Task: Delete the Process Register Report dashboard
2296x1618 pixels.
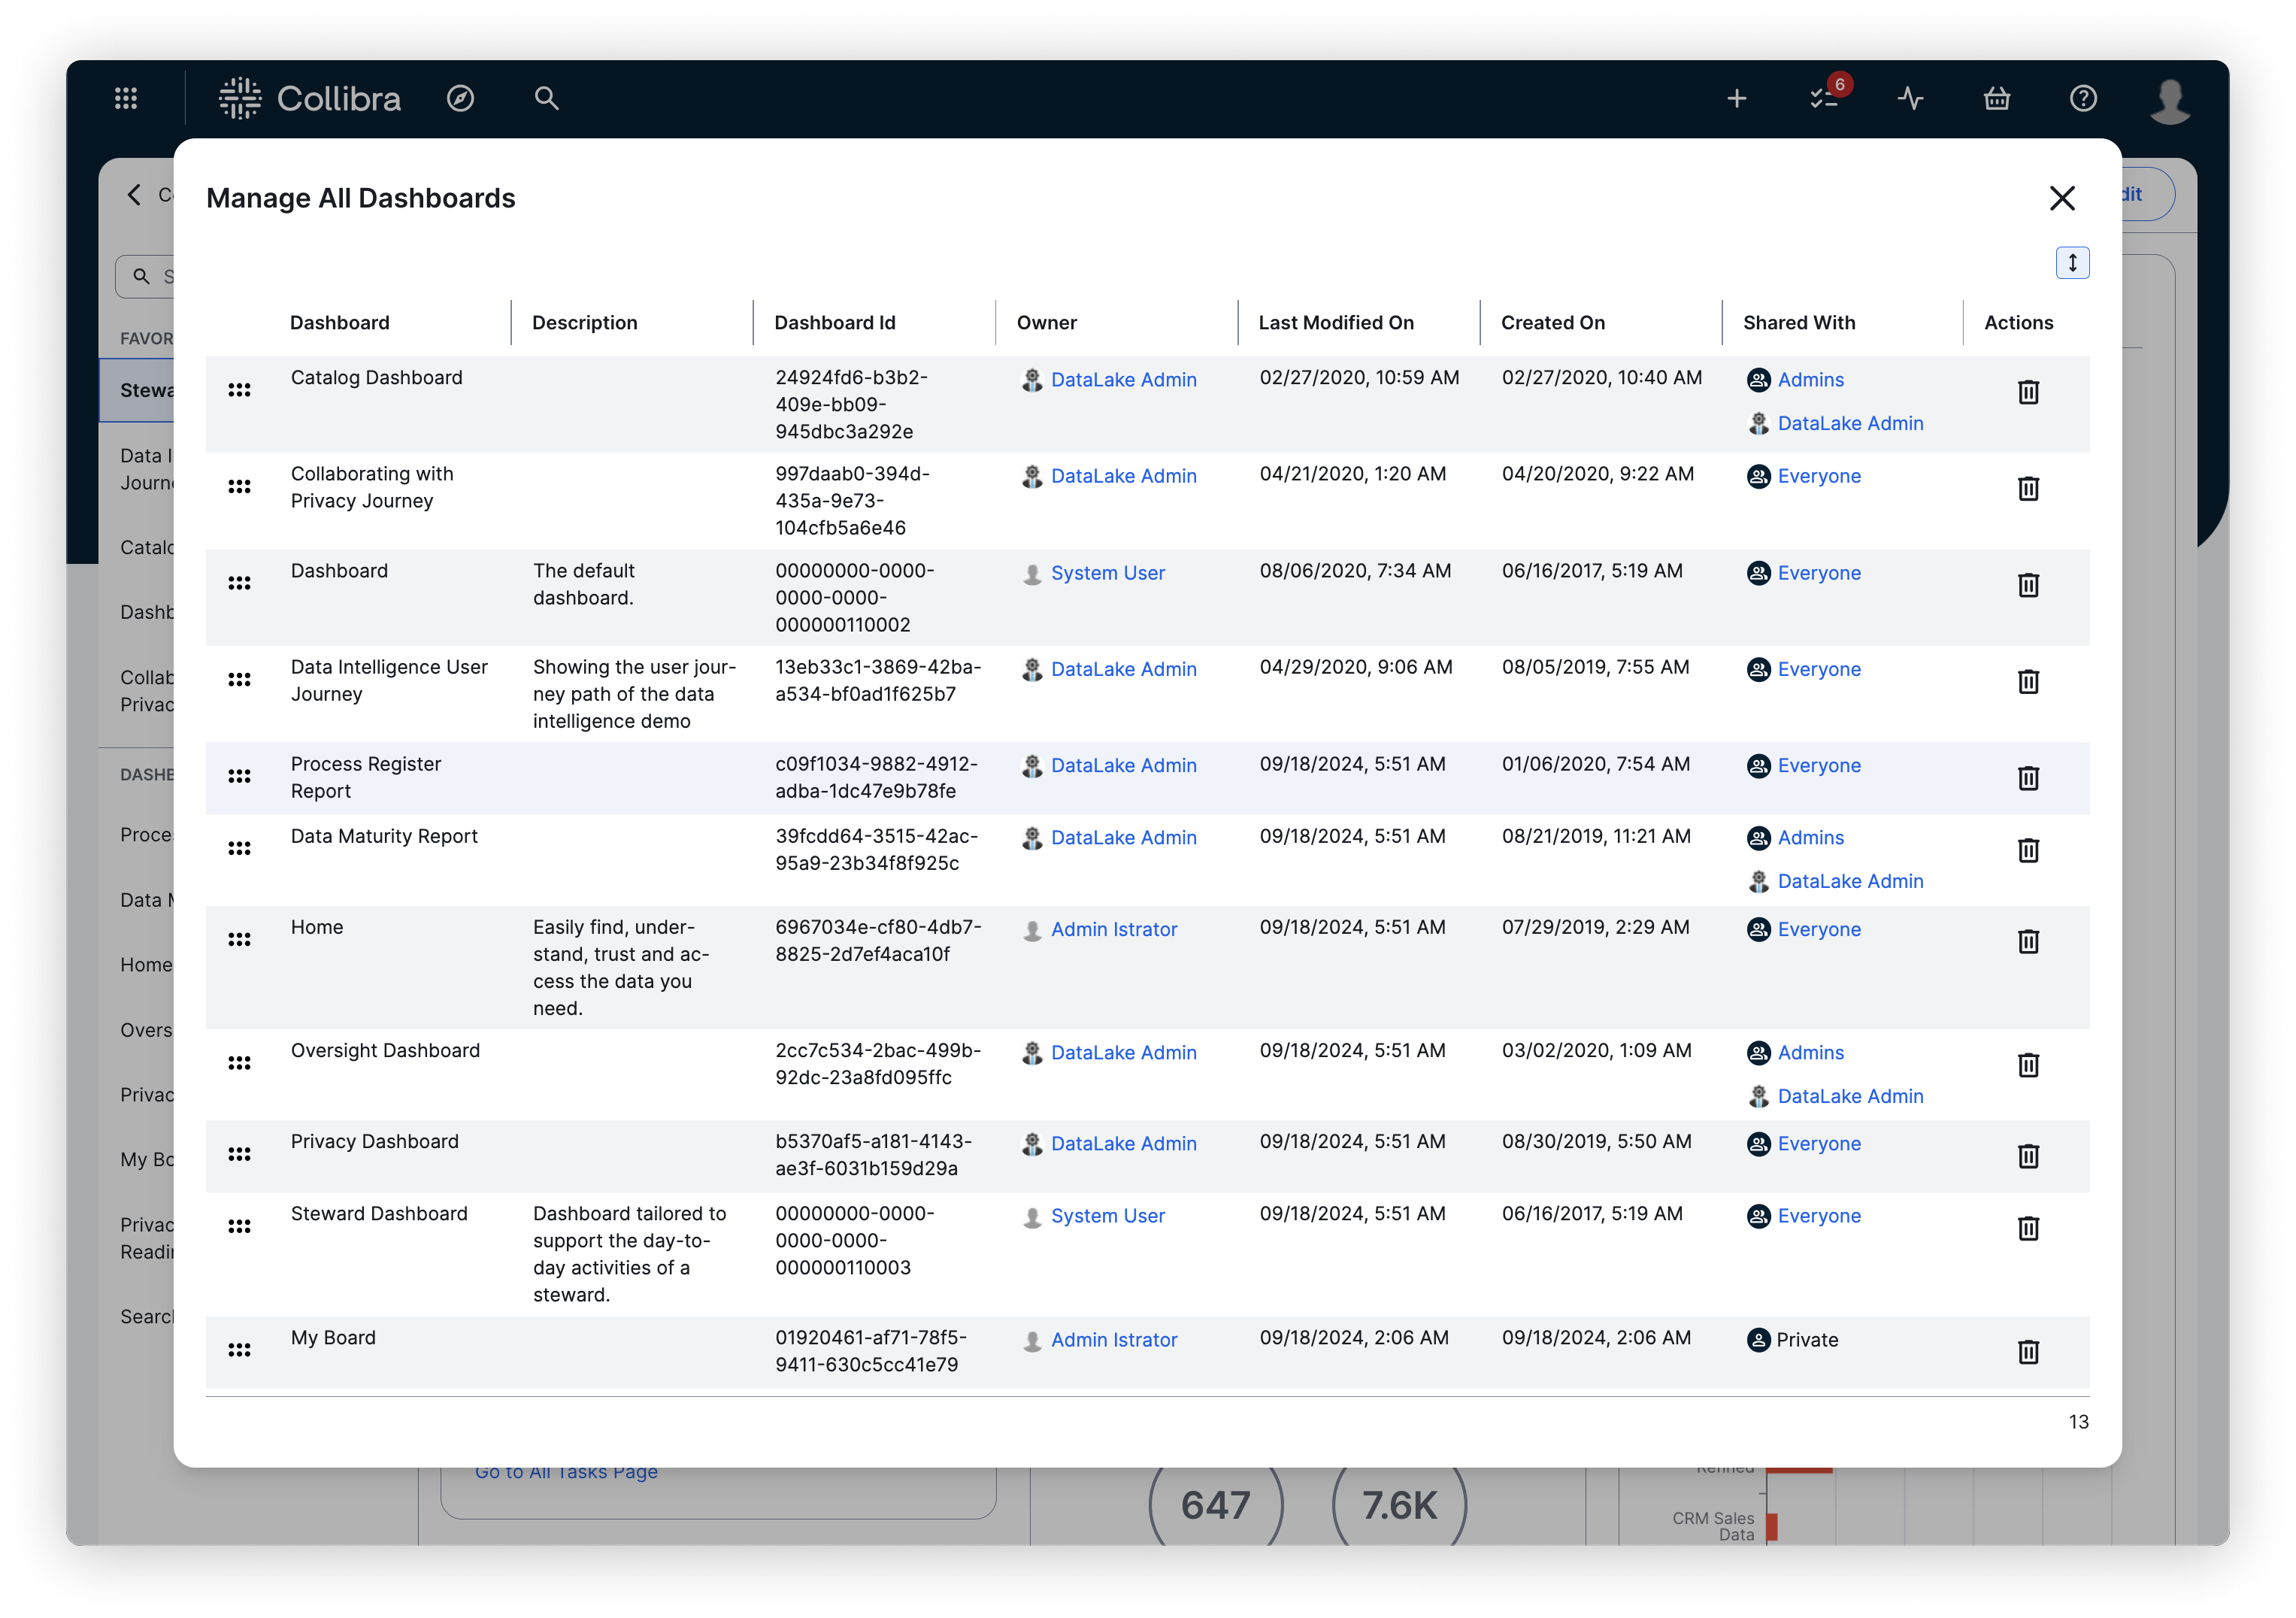Action: pyautogui.click(x=2028, y=778)
